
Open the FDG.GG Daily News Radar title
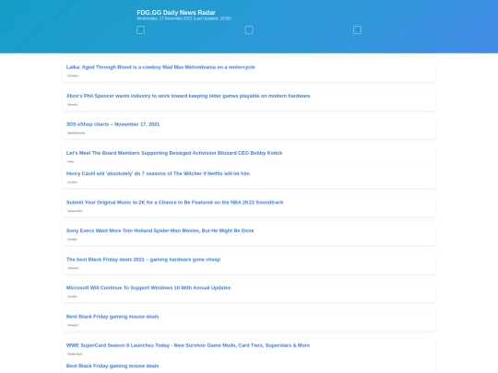tap(176, 12)
